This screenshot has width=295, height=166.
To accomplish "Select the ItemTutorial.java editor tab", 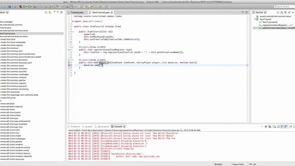I will [100, 12].
